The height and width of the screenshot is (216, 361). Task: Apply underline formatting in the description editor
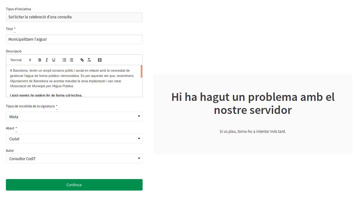[x=54, y=60]
